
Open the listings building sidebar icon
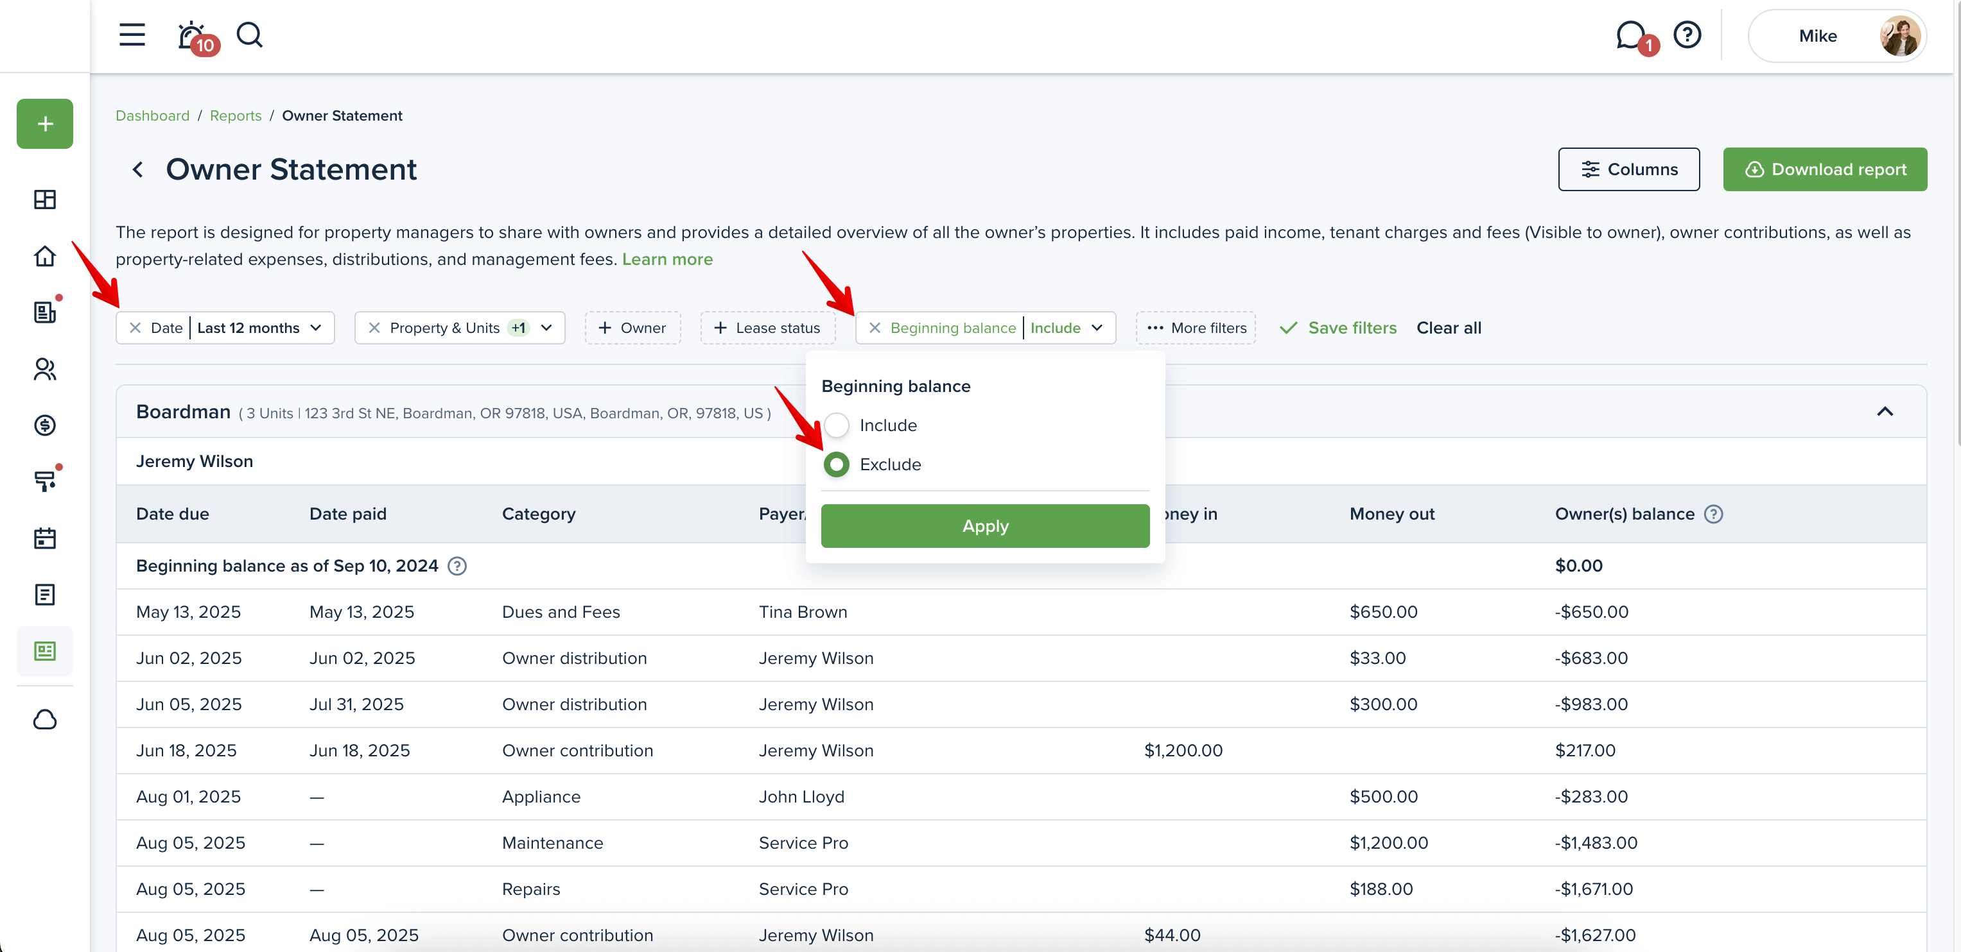pos(45,312)
